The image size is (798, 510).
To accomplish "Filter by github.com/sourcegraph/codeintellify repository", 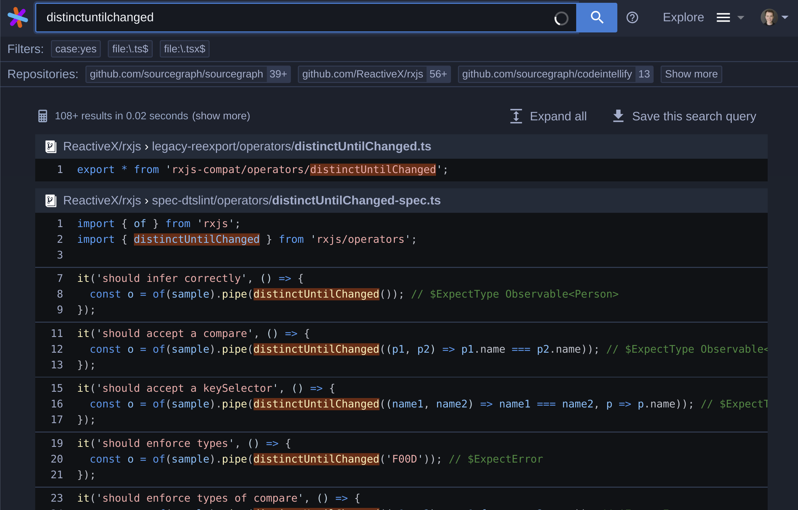I will pos(556,74).
